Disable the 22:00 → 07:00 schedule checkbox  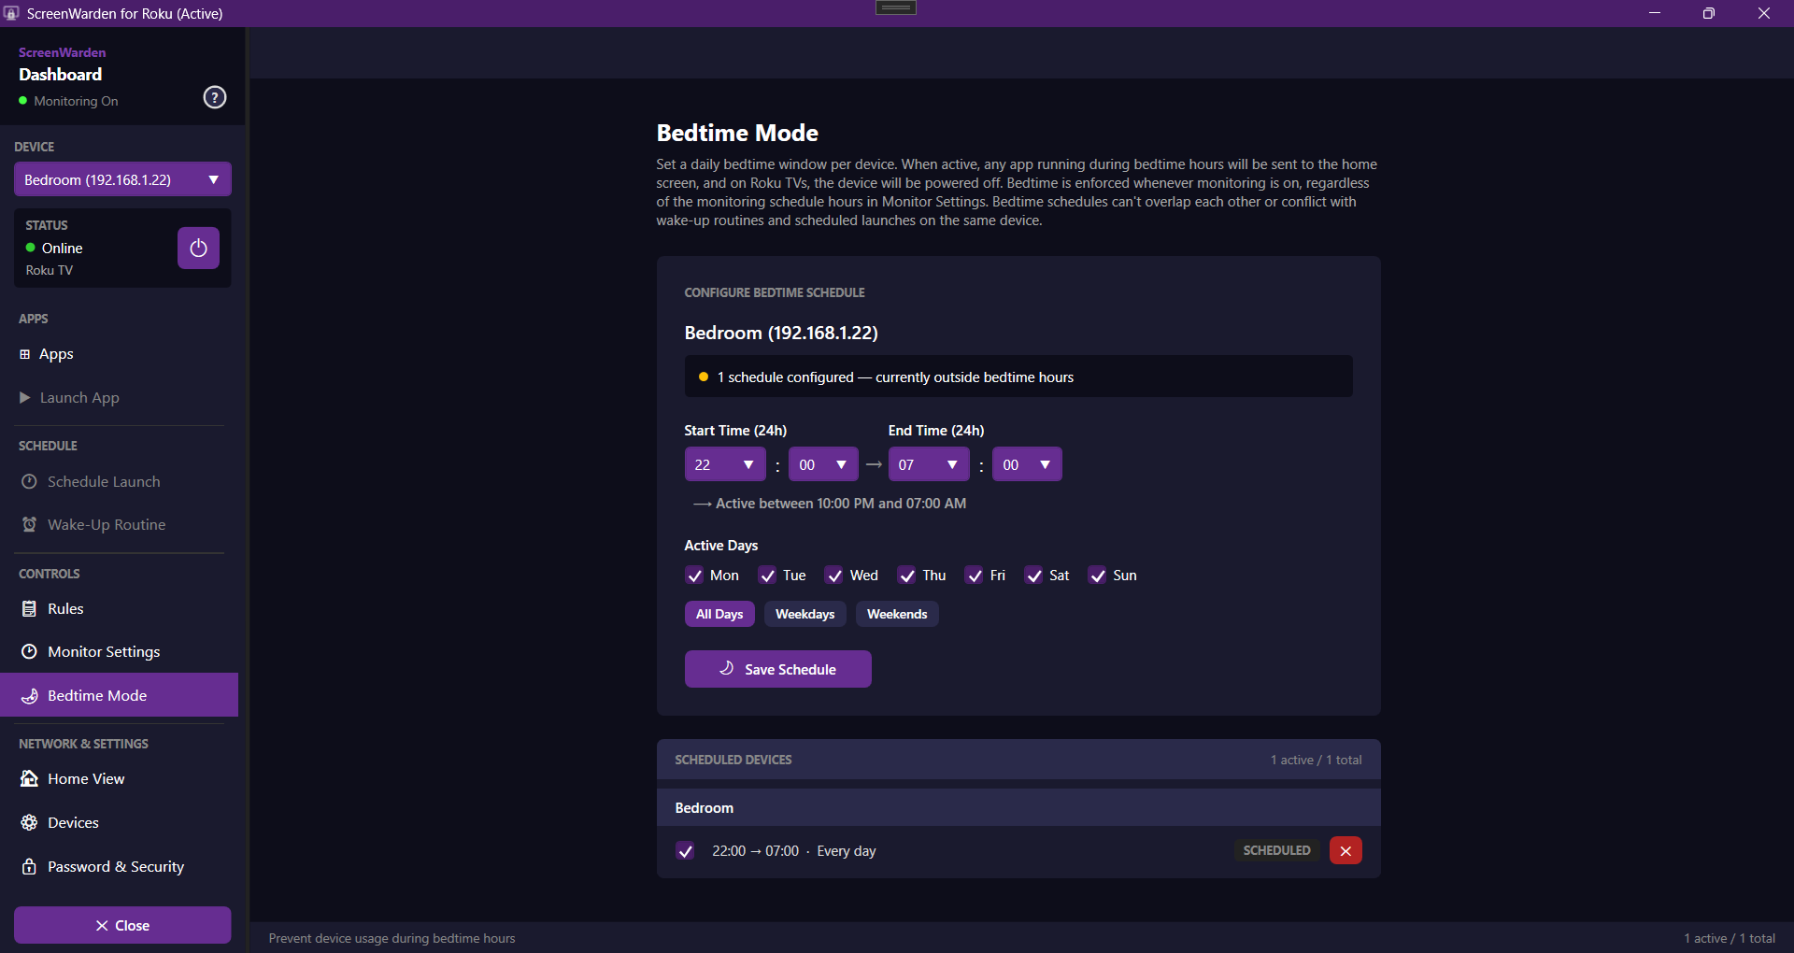click(685, 850)
